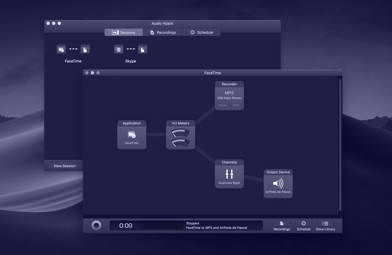Screen dimensions: 392x255
Task: Click the FaceTime window title bar text
Action: coord(212,73)
